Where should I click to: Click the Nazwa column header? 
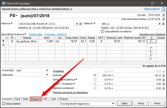[27, 38]
